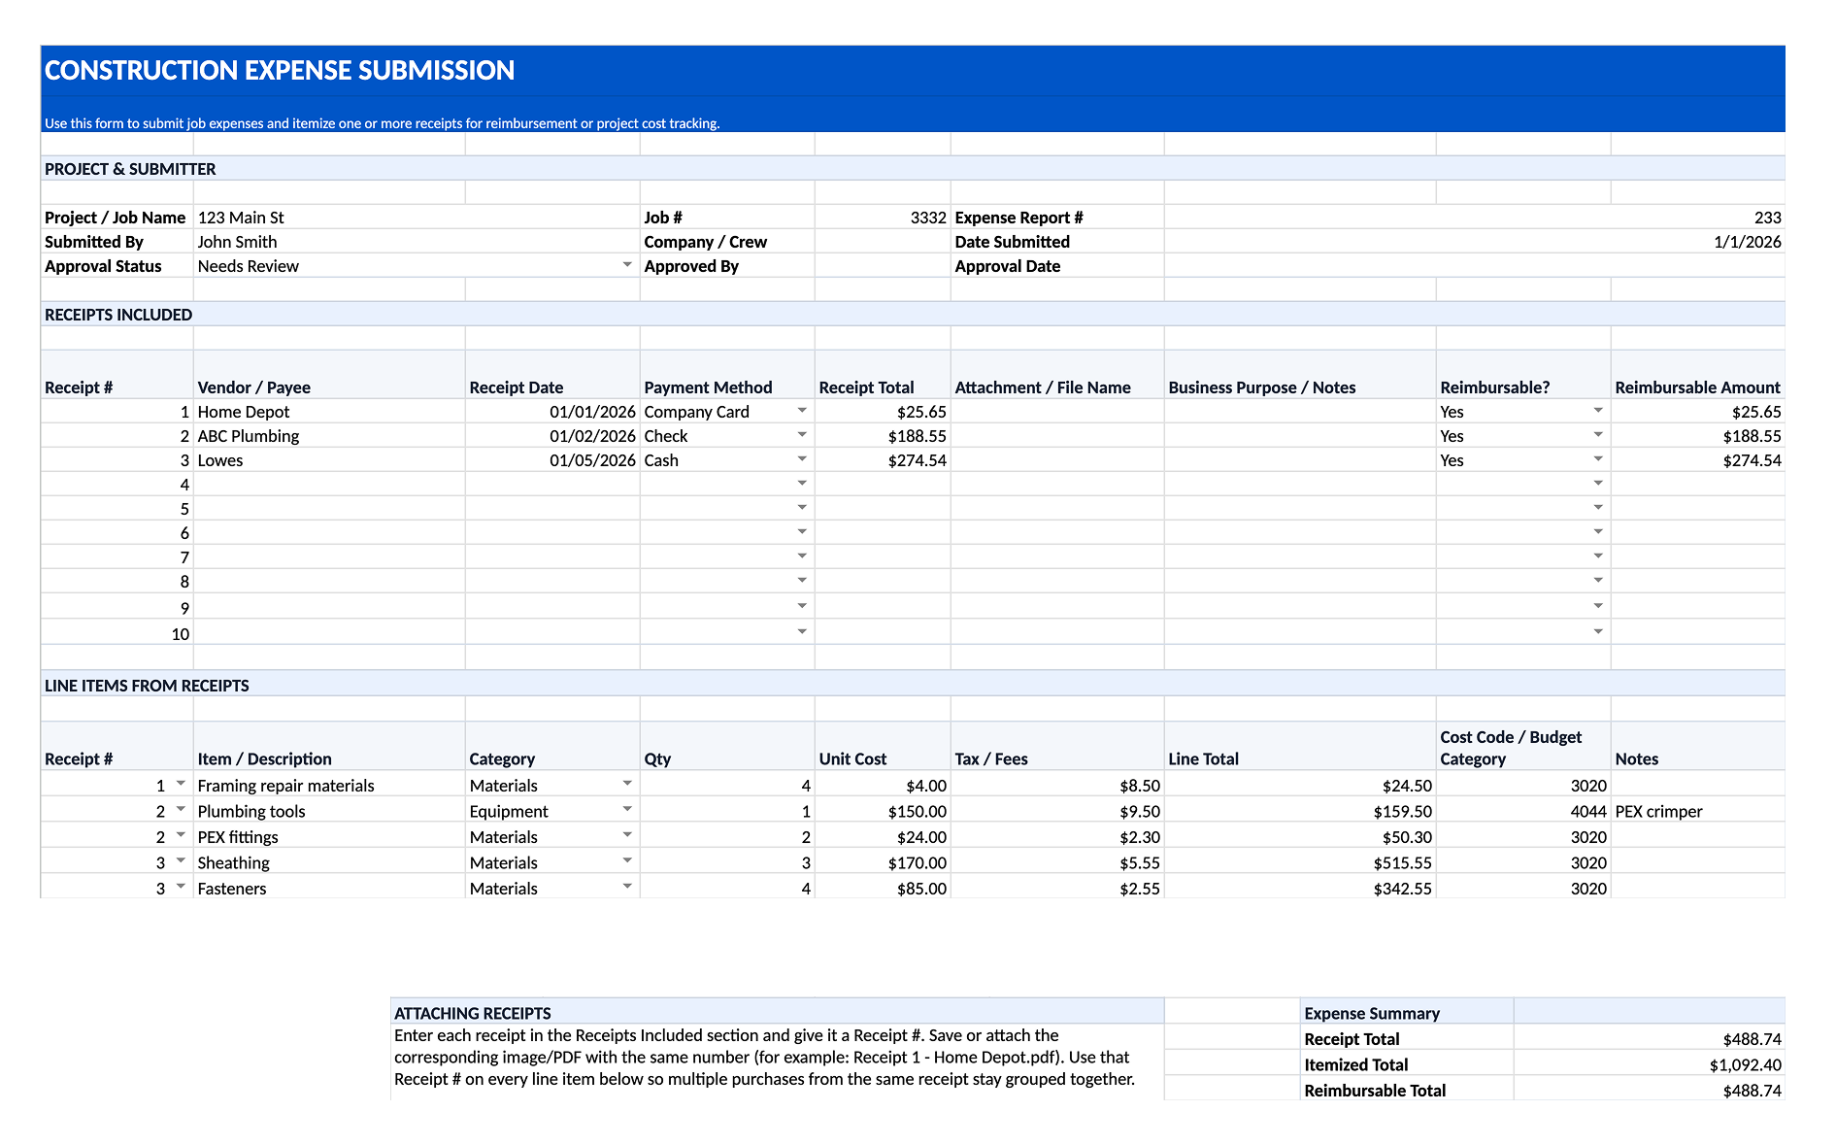The image size is (1836, 1145).
Task: Click the Cash payment method cell
Action: pos(727,460)
